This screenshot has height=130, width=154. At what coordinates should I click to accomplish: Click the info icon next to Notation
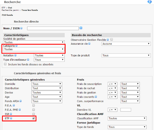pyautogui.click(x=15, y=55)
